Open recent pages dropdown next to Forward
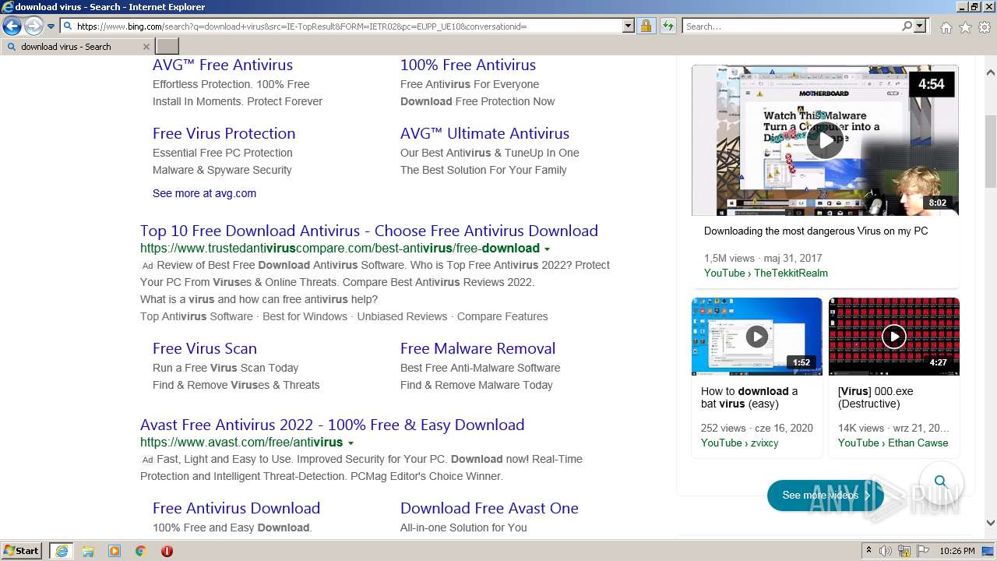 coord(51,26)
